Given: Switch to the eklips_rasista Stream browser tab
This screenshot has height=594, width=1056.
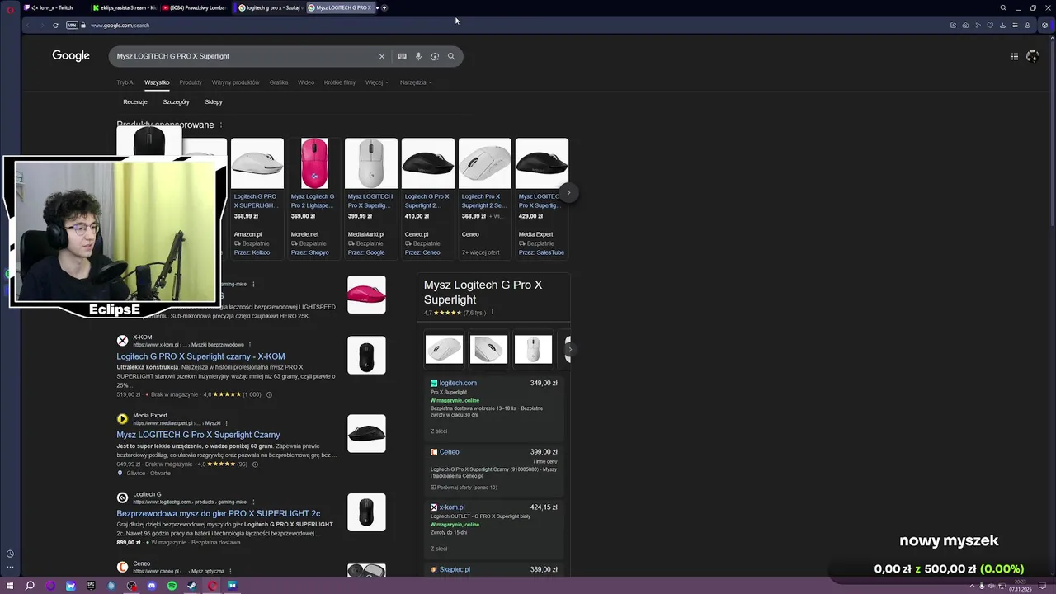Looking at the screenshot, I should point(125,7).
